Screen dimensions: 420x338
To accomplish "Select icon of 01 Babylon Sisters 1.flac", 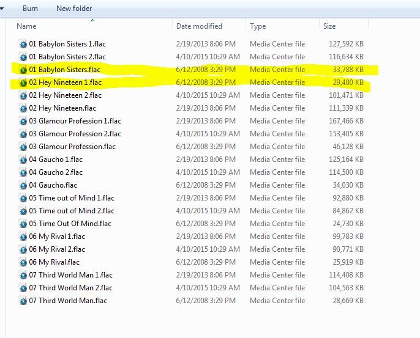I will tap(23, 44).
